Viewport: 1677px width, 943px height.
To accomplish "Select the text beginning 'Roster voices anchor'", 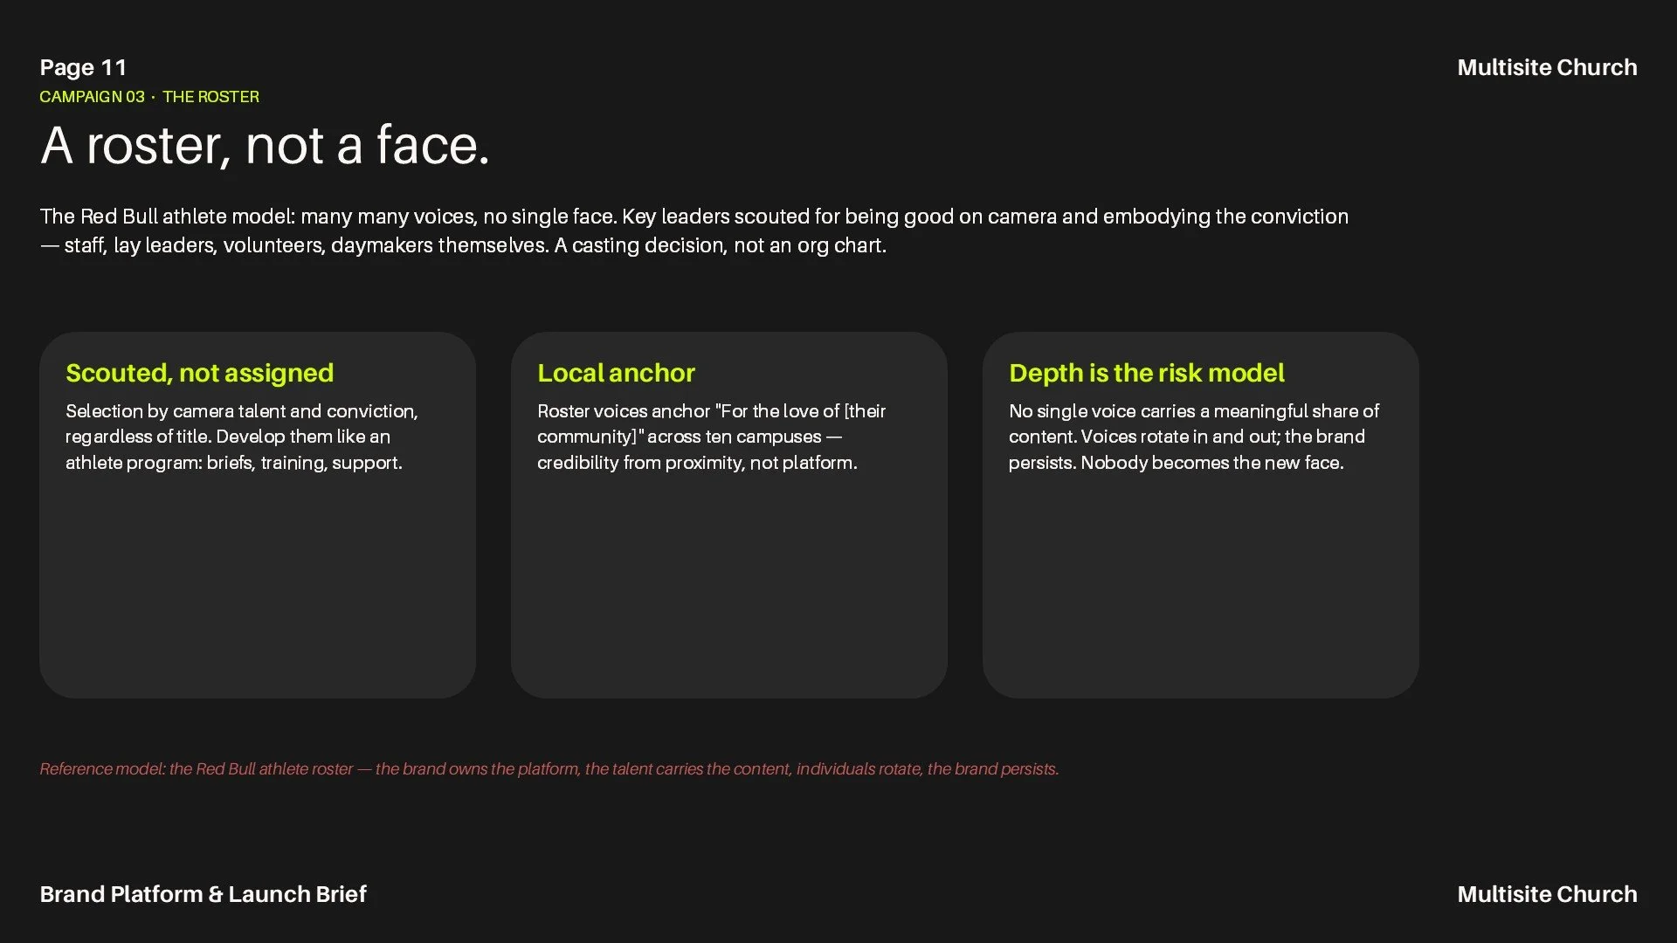I will pyautogui.click(x=711, y=437).
